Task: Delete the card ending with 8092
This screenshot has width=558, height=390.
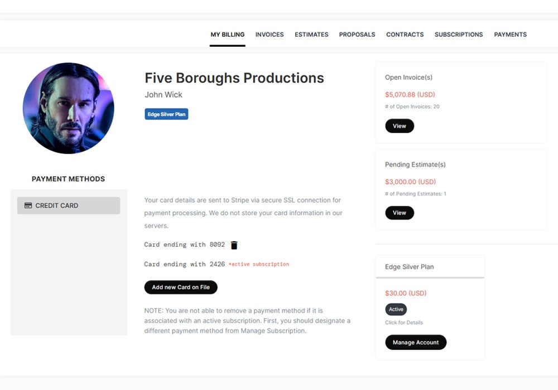Action: (x=234, y=245)
